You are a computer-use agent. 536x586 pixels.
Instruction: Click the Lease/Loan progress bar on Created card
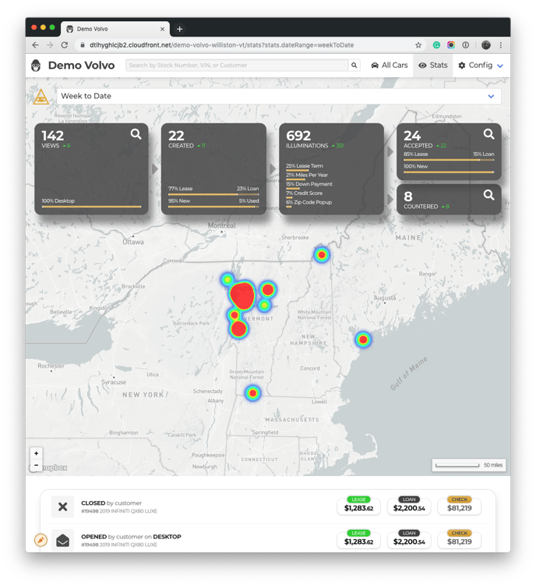click(x=213, y=194)
